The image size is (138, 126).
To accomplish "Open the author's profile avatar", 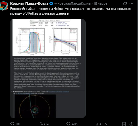I will pyautogui.click(x=4, y=6).
